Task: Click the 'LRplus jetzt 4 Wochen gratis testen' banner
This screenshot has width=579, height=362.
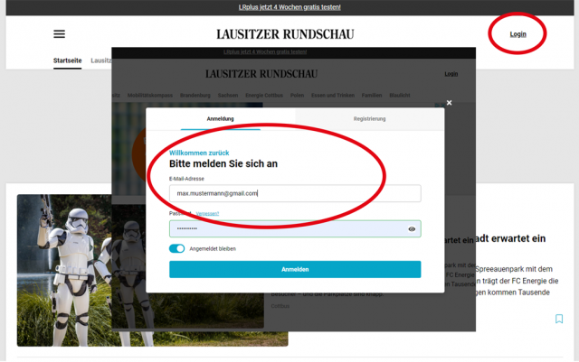Action: [289, 7]
